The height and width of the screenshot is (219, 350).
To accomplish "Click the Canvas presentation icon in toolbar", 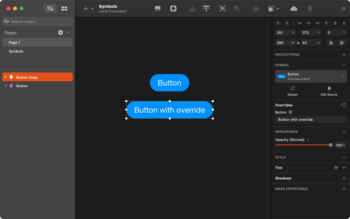I will (x=158, y=8).
